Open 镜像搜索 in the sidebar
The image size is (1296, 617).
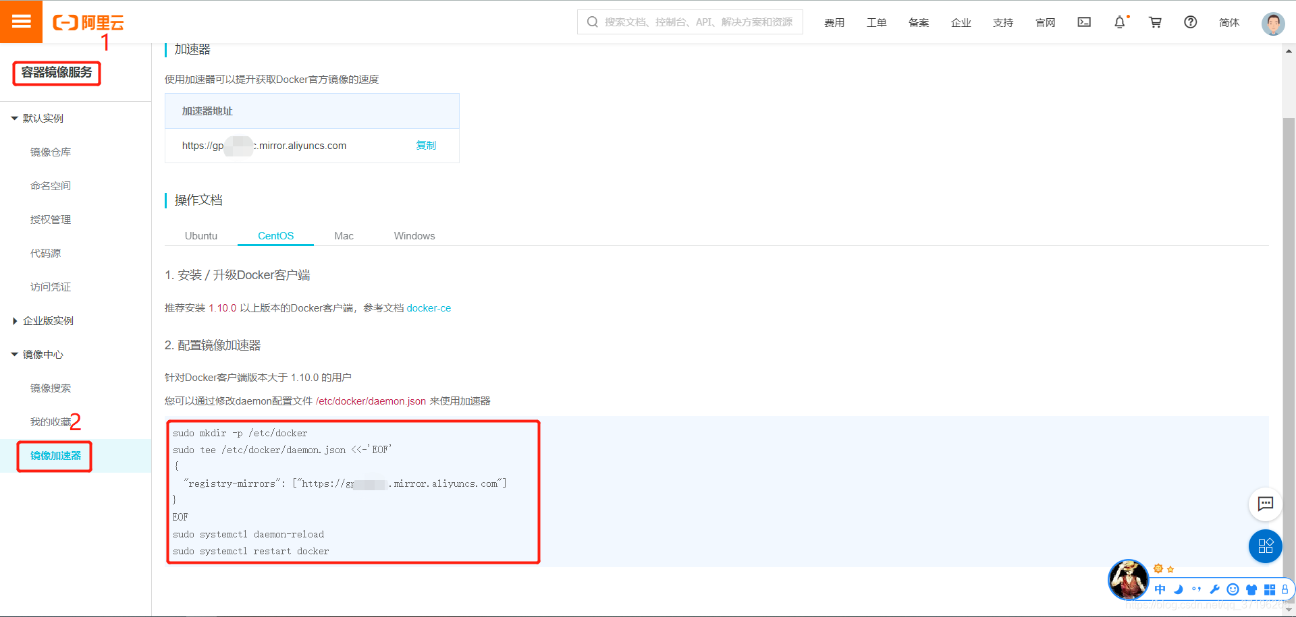tap(51, 388)
